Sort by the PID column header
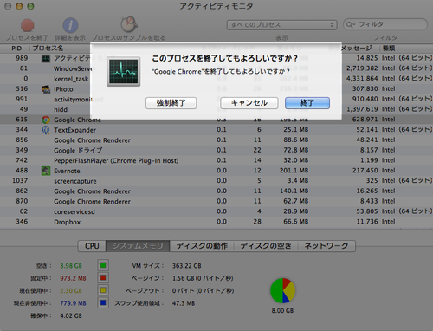Viewport: 433px width, 331px height. [16, 49]
